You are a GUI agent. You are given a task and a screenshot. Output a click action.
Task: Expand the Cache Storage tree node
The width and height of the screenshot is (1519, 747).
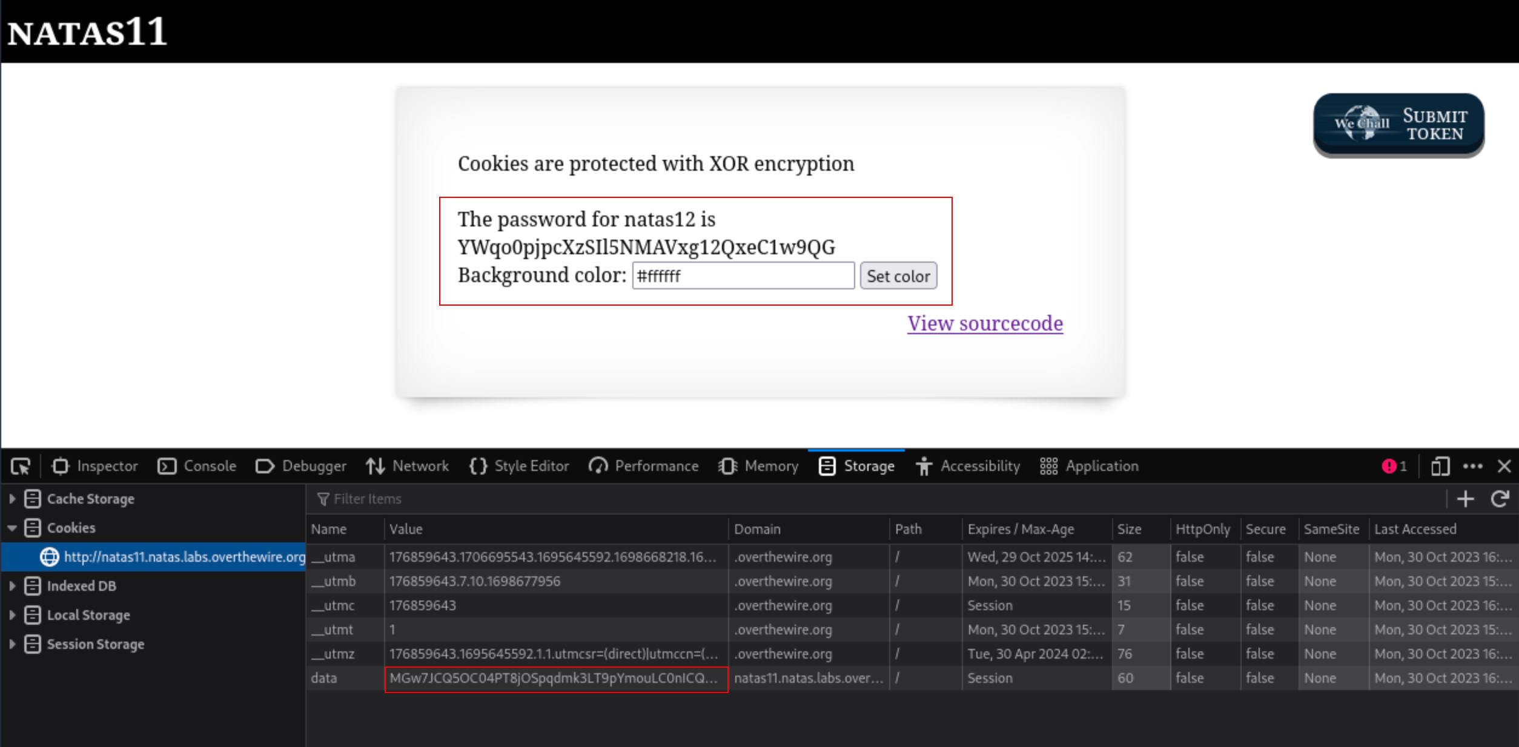pos(12,499)
